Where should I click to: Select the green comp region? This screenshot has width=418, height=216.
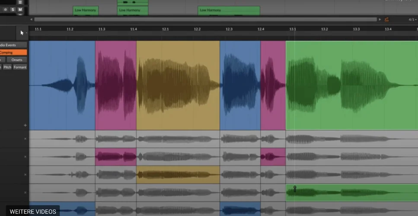pyautogui.click(x=352, y=85)
